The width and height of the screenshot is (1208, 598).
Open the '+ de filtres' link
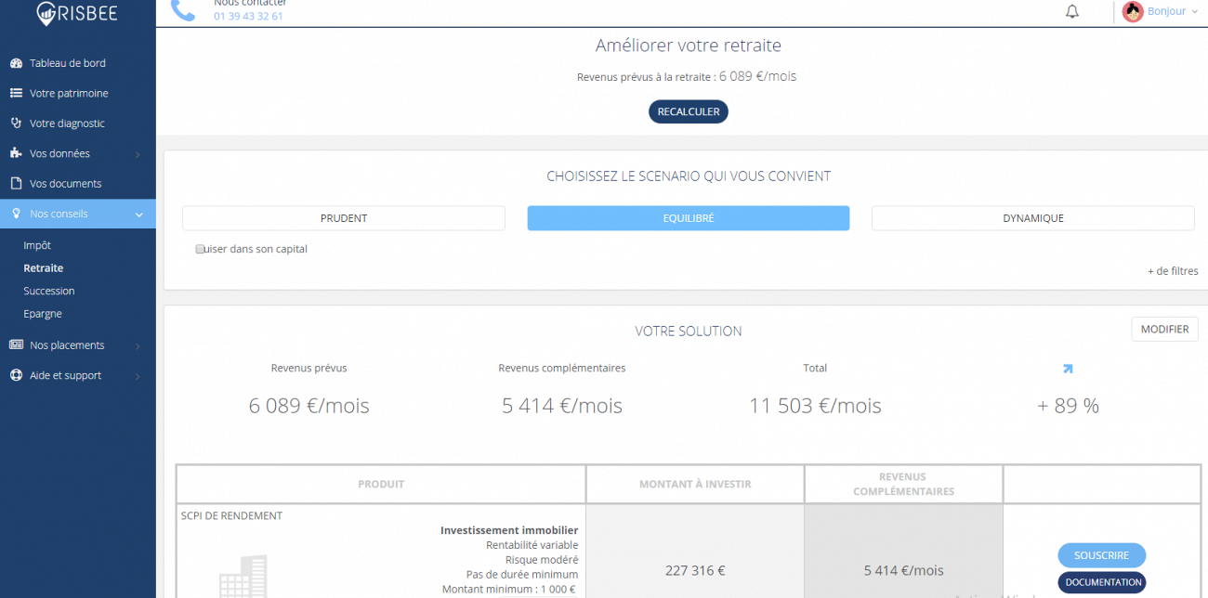click(x=1173, y=270)
